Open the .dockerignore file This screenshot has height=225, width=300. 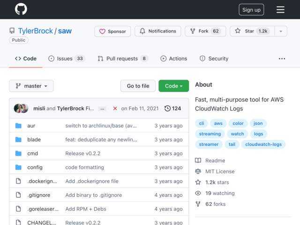click(x=42, y=181)
